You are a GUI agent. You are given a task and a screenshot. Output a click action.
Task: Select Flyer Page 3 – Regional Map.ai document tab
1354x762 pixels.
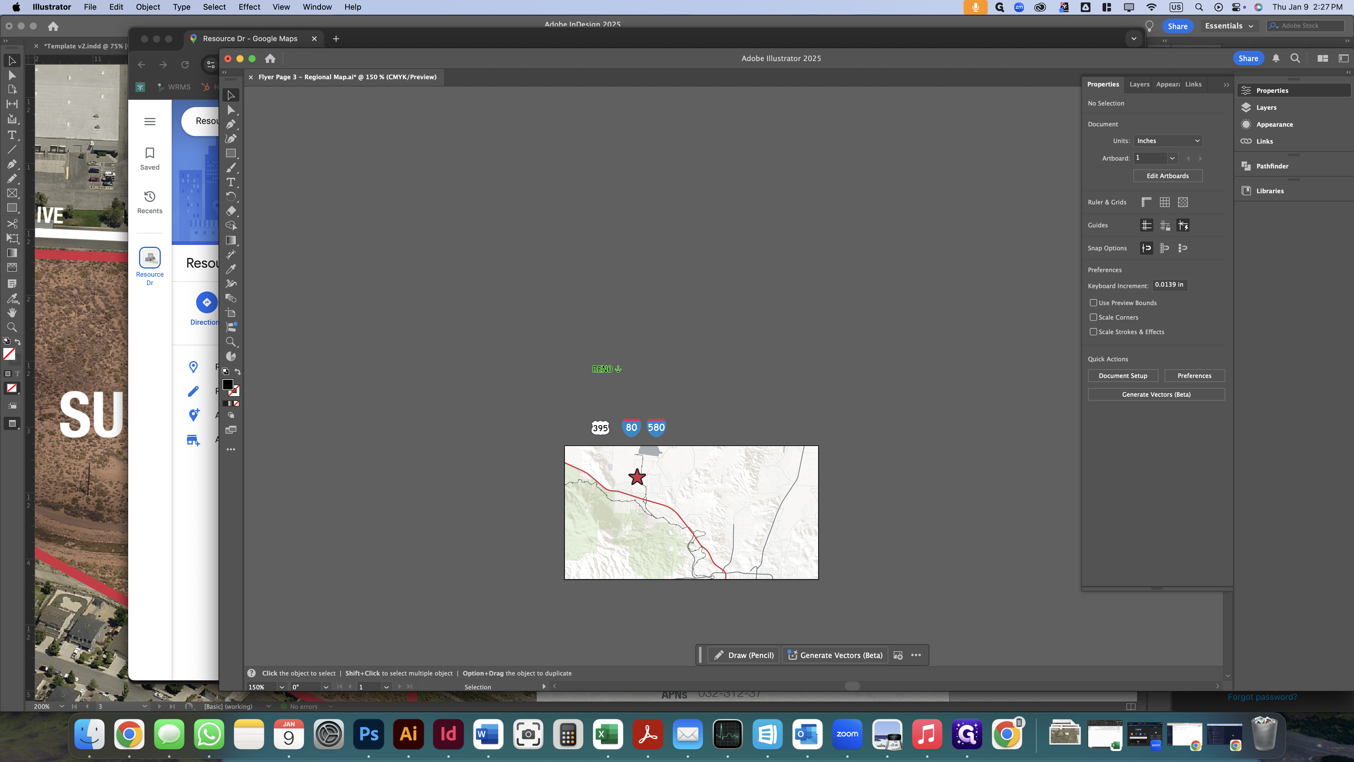(347, 77)
